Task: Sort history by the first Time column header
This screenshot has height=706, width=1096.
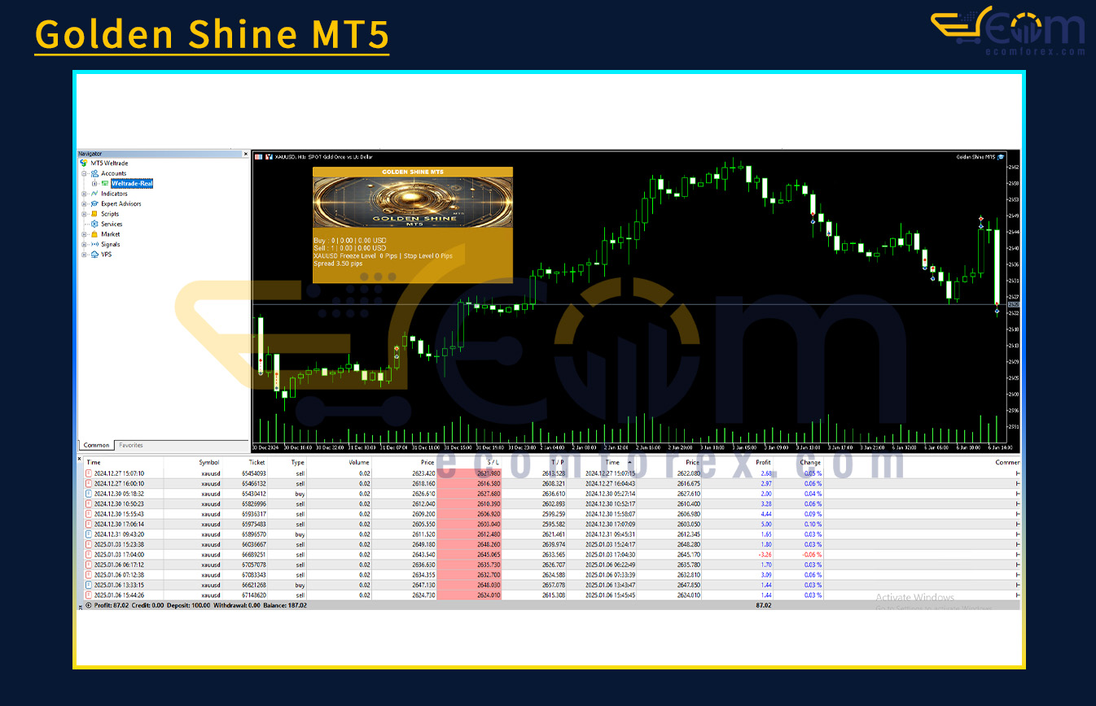Action: [x=94, y=462]
